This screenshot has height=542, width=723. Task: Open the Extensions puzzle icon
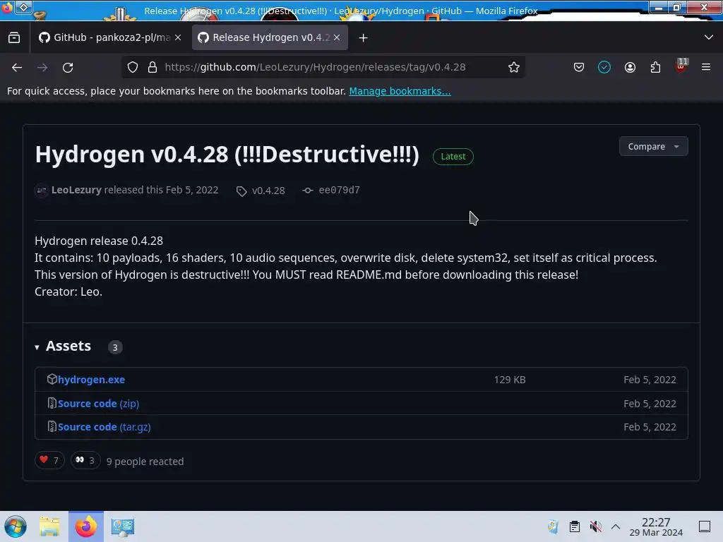pyautogui.click(x=655, y=67)
